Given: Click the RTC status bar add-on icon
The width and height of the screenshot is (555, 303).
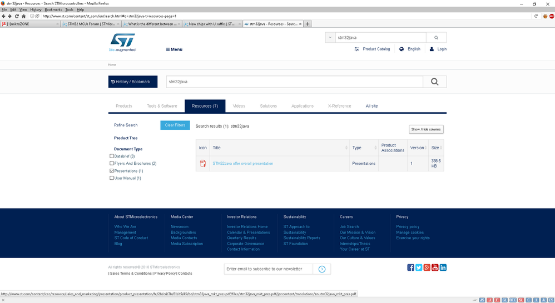Looking at the screenshot, I should (513, 300).
